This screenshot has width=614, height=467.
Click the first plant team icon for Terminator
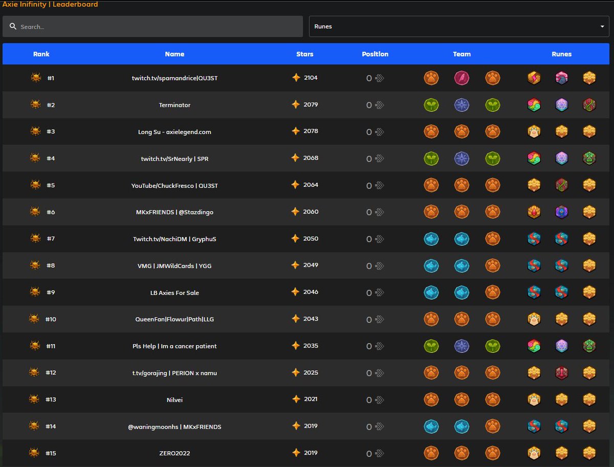[431, 105]
